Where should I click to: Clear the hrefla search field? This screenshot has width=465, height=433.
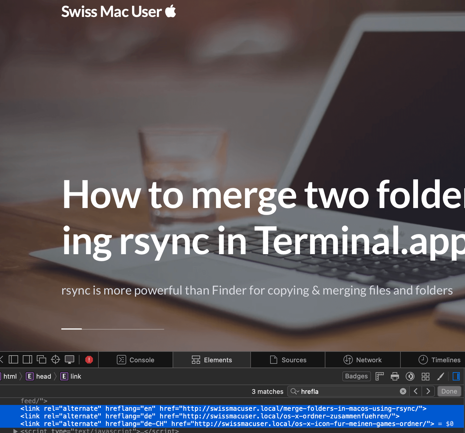403,391
